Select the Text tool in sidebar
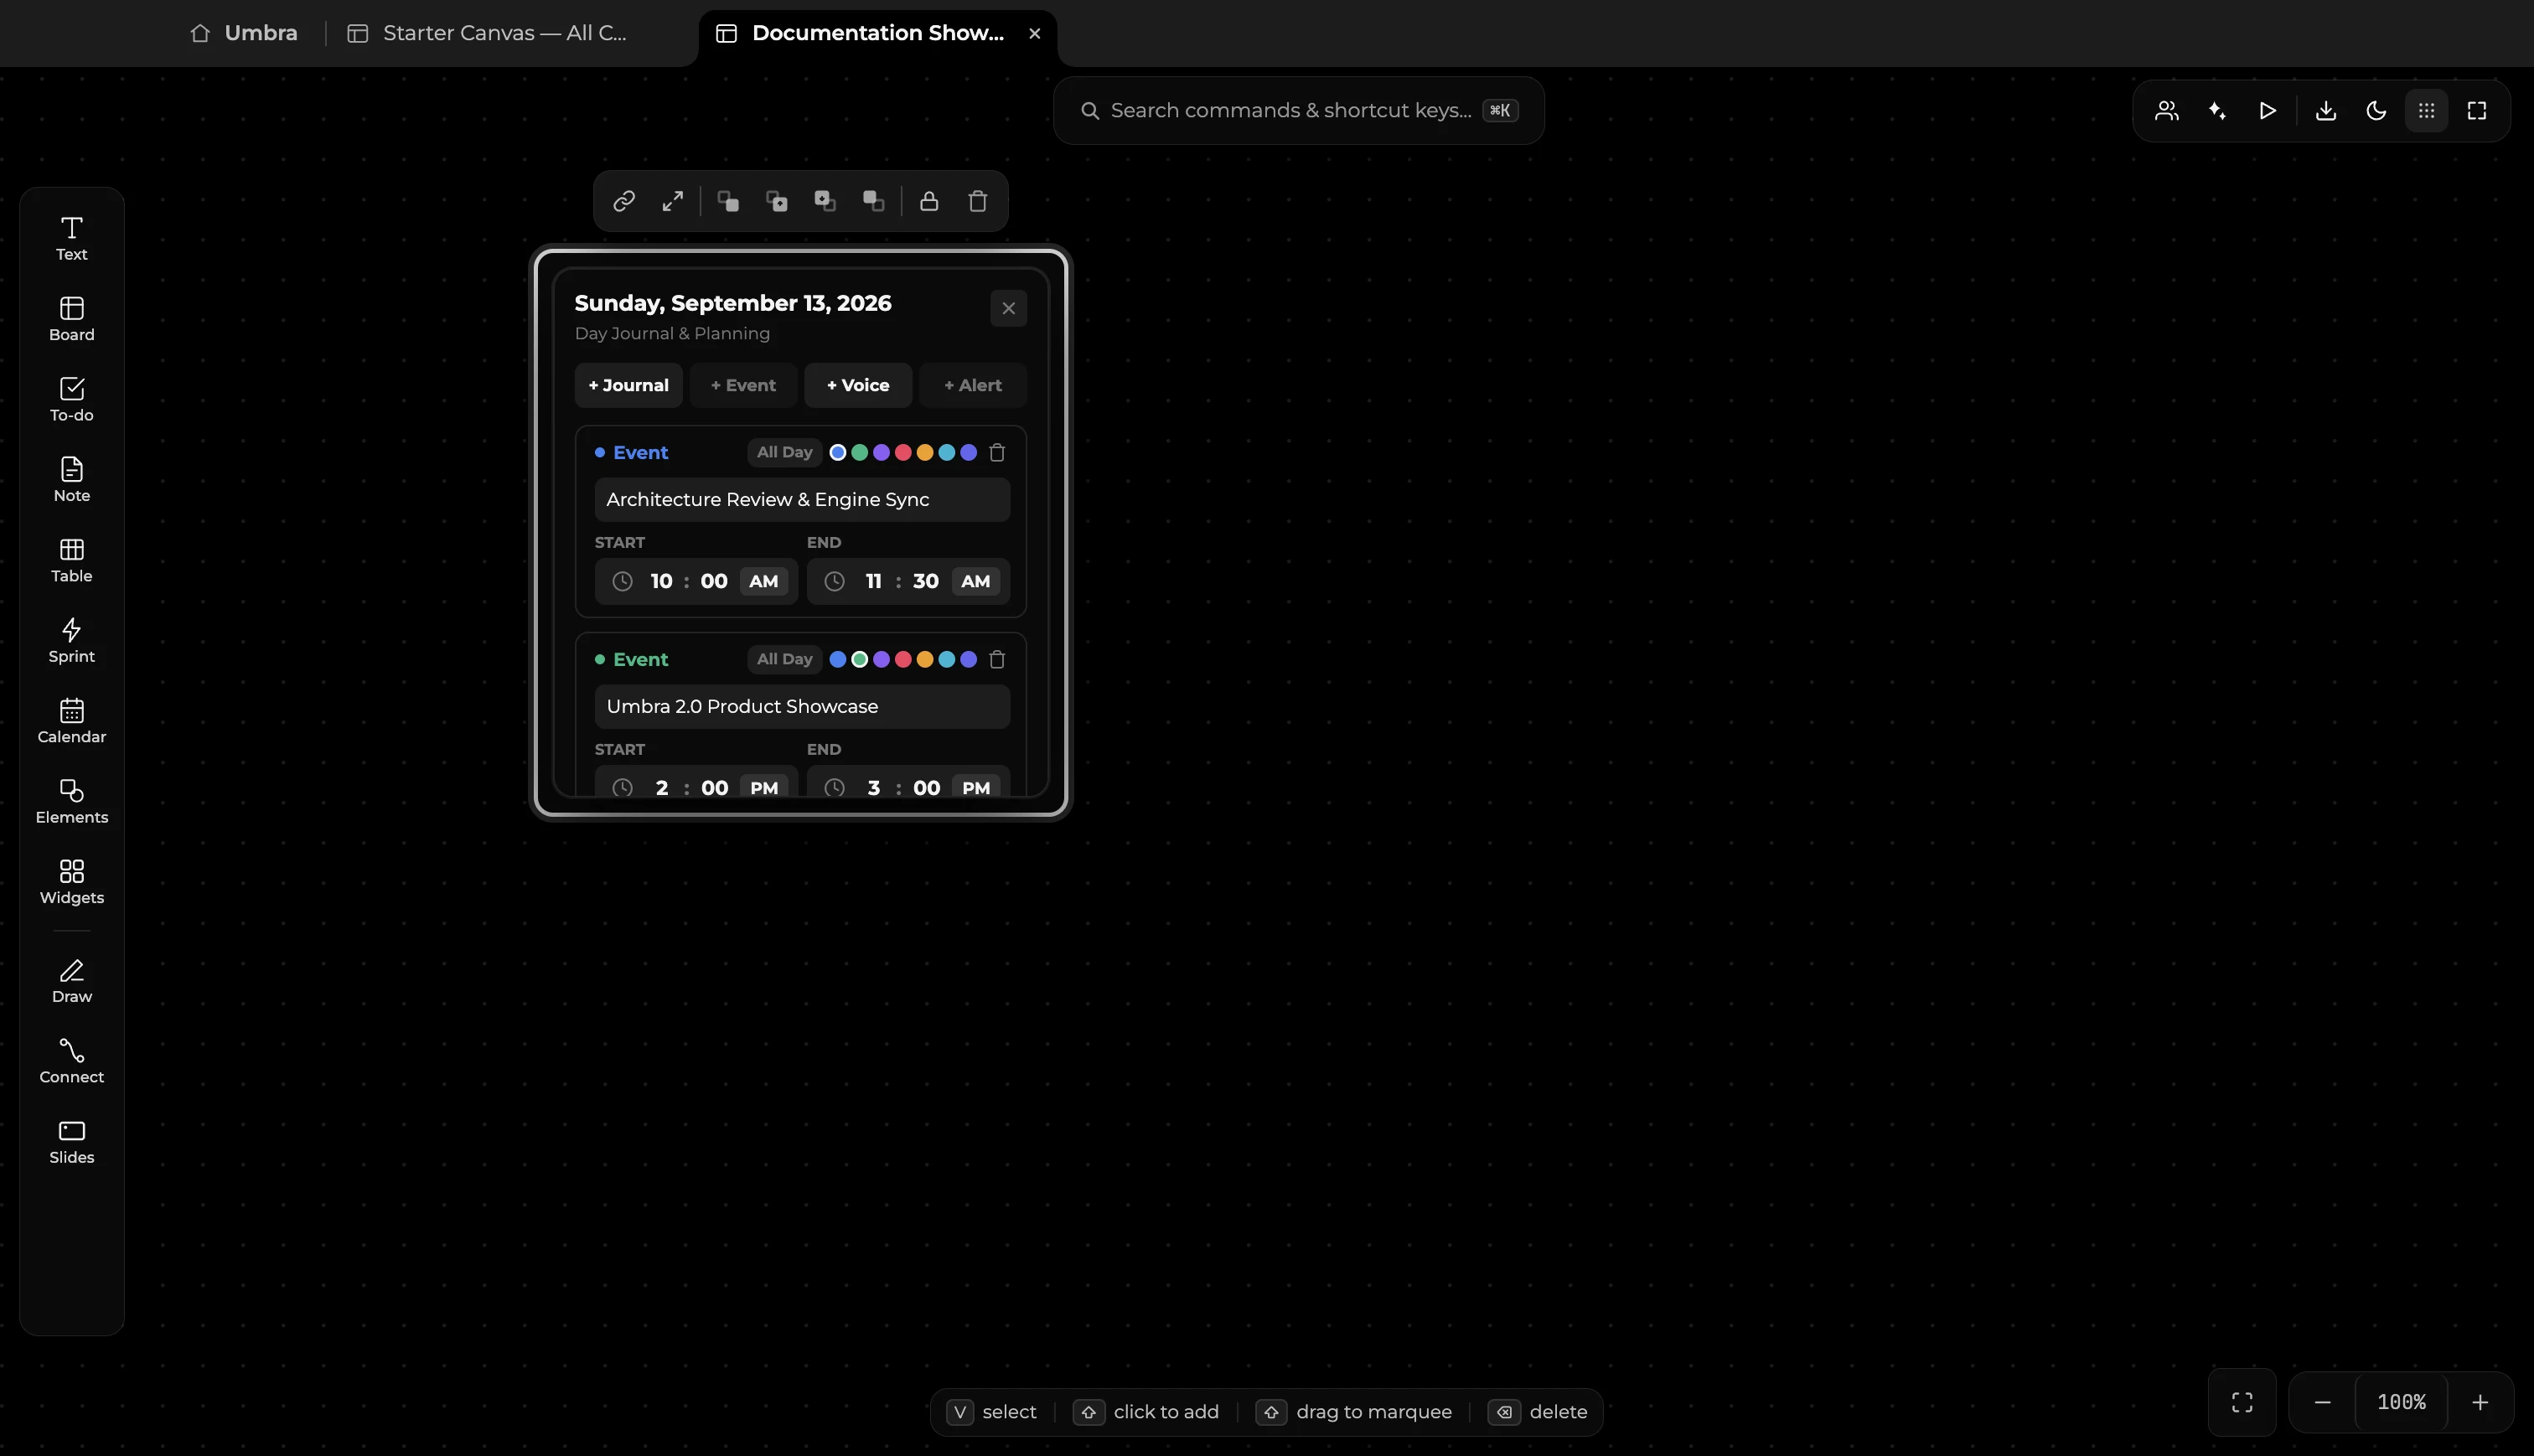This screenshot has height=1456, width=2534. (71, 239)
